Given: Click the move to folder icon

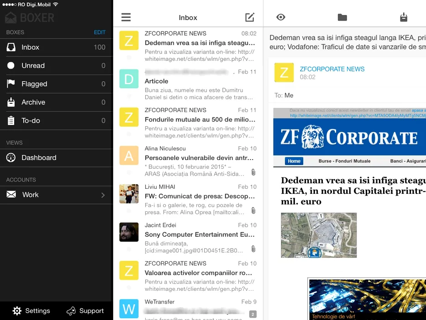Looking at the screenshot, I should [x=342, y=17].
